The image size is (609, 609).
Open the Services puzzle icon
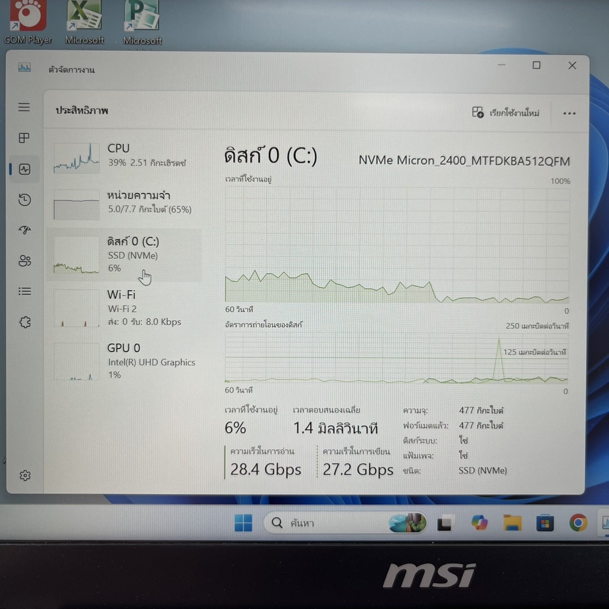(25, 322)
